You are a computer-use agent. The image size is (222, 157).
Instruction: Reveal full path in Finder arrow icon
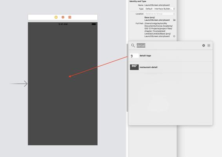(174, 36)
